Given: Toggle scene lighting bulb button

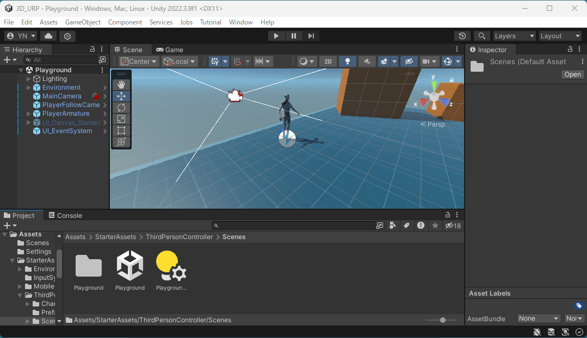Looking at the screenshot, I should tap(348, 61).
